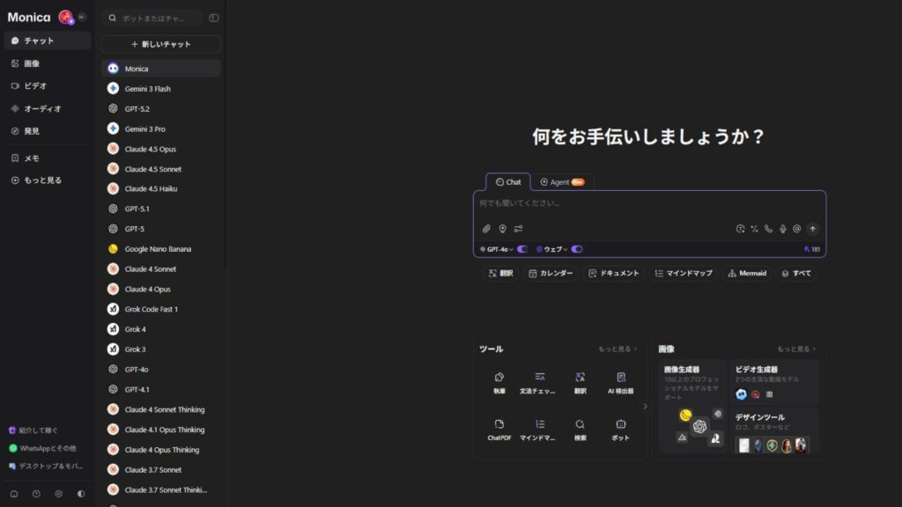The height and width of the screenshot is (507, 902).
Task: Open the chat settings sliders icon
Action: (x=519, y=229)
